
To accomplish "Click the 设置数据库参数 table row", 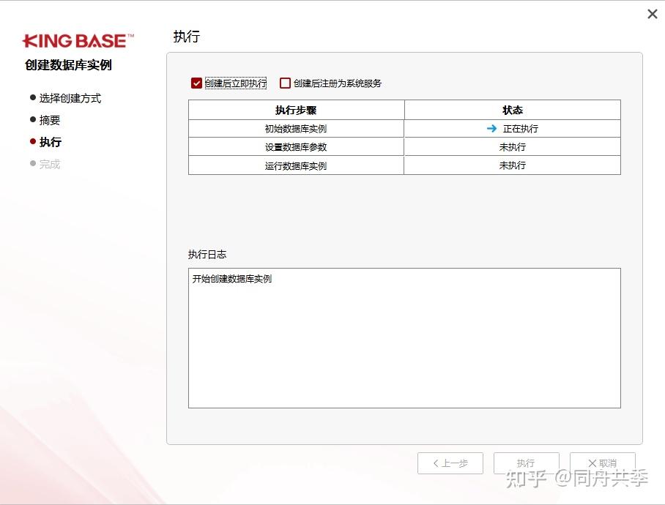I will pos(296,146).
